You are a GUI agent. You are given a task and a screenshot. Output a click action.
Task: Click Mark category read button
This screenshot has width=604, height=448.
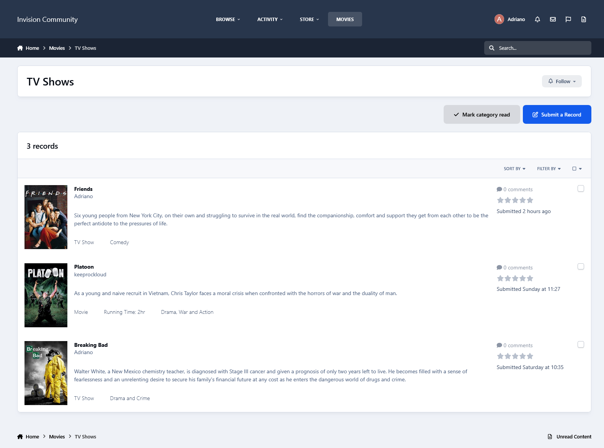pos(482,115)
